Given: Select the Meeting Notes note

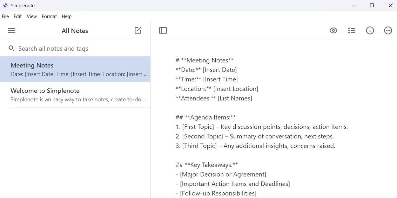Looking at the screenshot, I should [75, 69].
